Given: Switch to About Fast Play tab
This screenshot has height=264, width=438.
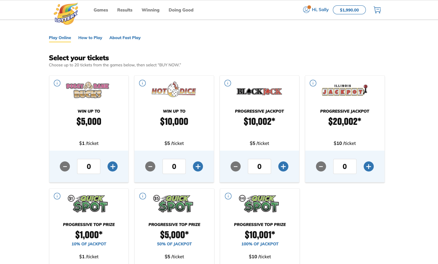Looking at the screenshot, I should 125,38.
